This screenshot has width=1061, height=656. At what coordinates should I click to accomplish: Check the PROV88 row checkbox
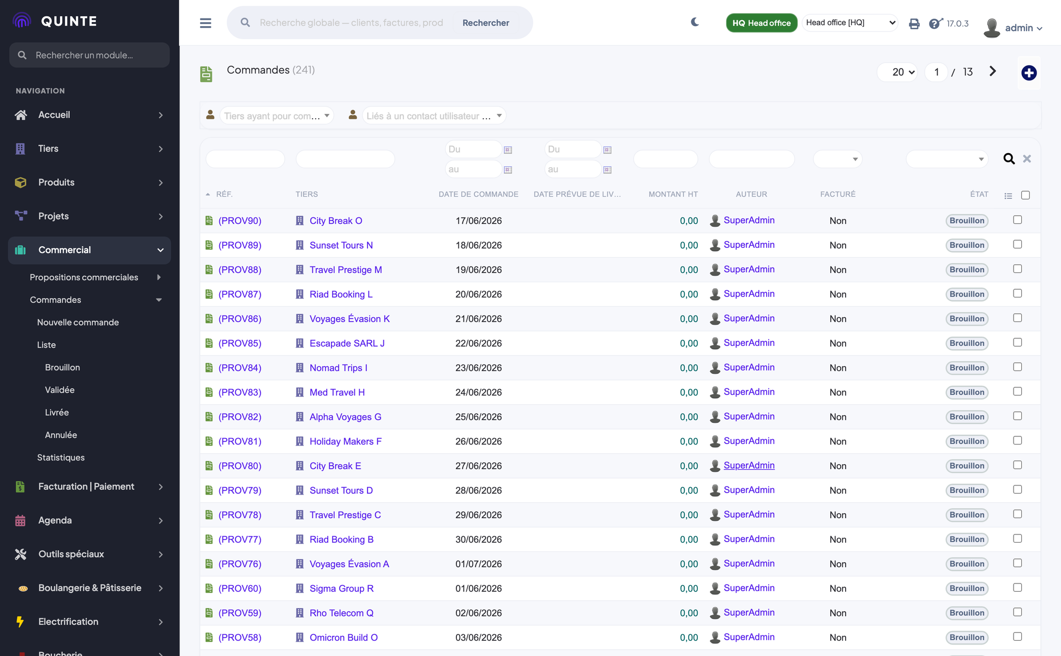1017,269
